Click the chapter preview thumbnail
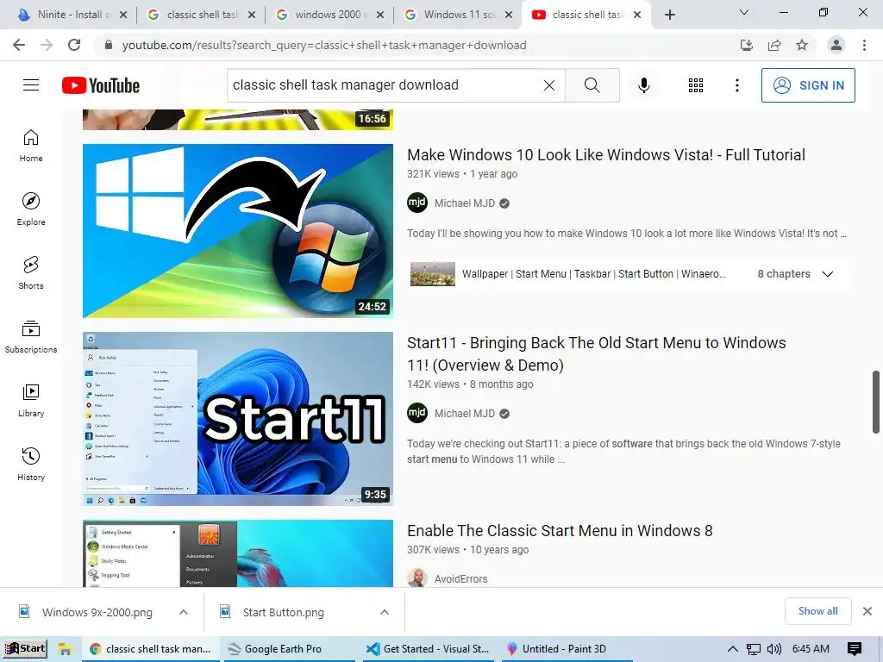Screen dimensions: 883x662 [x=433, y=274]
